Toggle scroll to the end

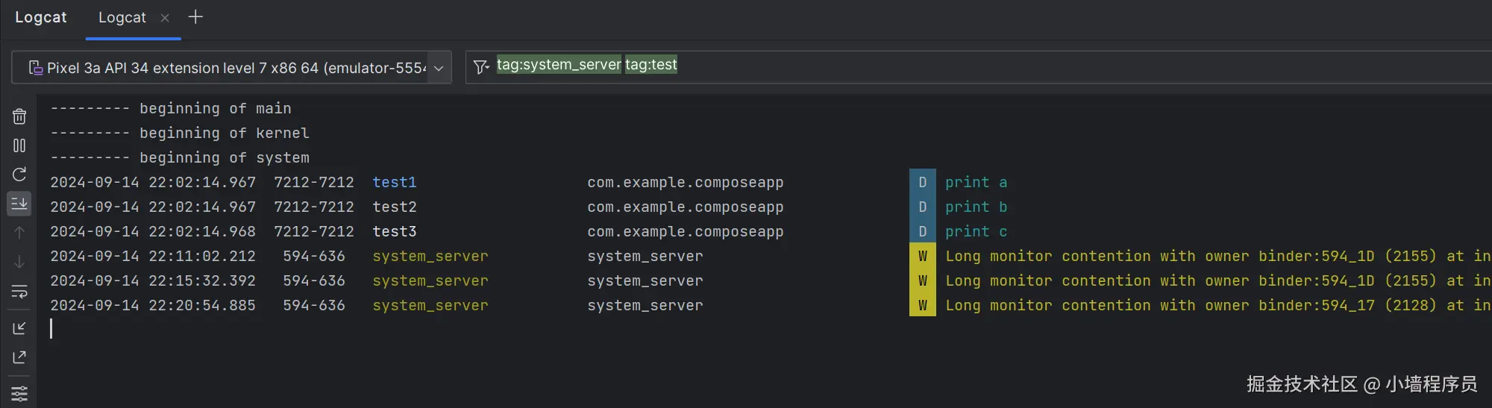19,203
